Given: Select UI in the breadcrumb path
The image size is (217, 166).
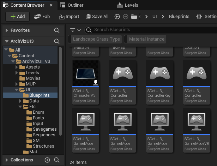Looking at the screenshot, I should click(155, 17).
